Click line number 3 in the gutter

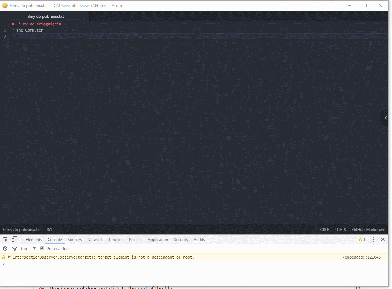5,36
